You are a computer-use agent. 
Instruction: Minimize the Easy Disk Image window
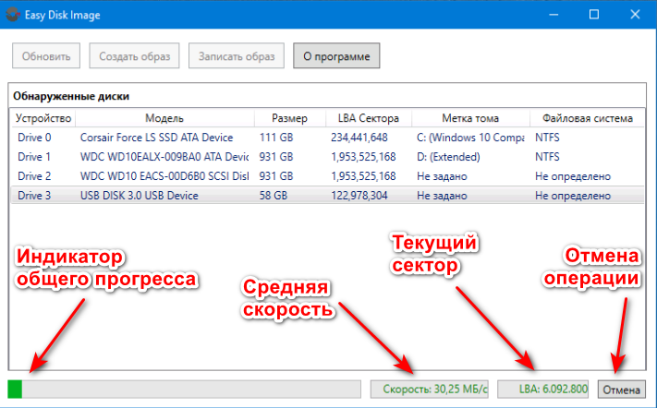tap(554, 15)
